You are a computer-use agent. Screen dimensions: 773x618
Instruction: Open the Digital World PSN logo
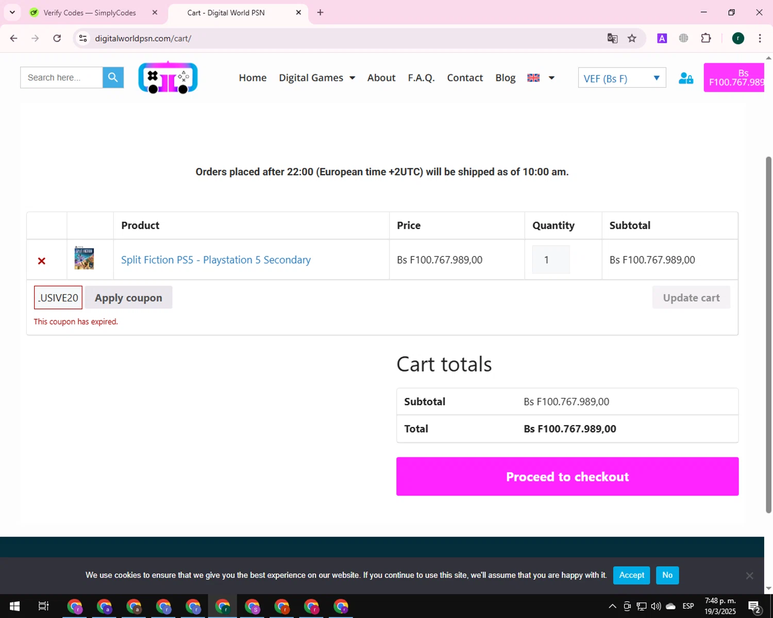(x=168, y=78)
